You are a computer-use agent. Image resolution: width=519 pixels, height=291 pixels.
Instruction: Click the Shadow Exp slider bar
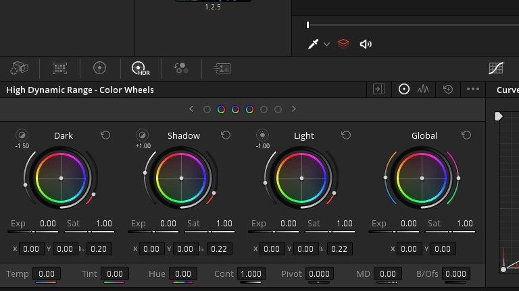coord(153,232)
